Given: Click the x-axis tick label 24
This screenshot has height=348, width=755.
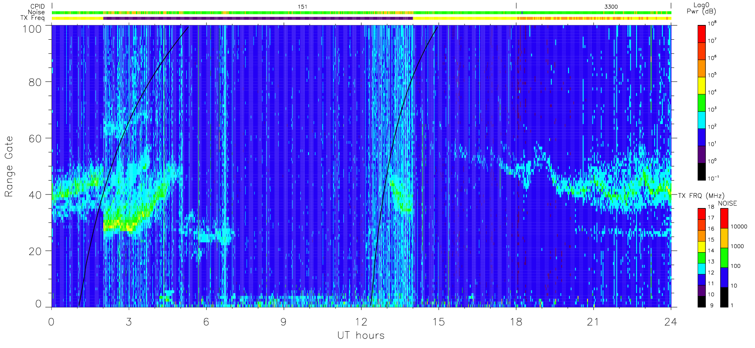Looking at the screenshot, I should click(671, 322).
